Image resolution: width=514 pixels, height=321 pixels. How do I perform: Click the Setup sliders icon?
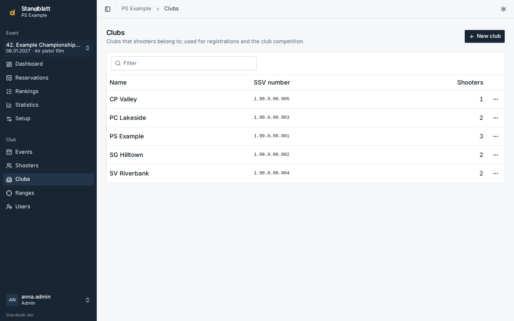tap(9, 119)
